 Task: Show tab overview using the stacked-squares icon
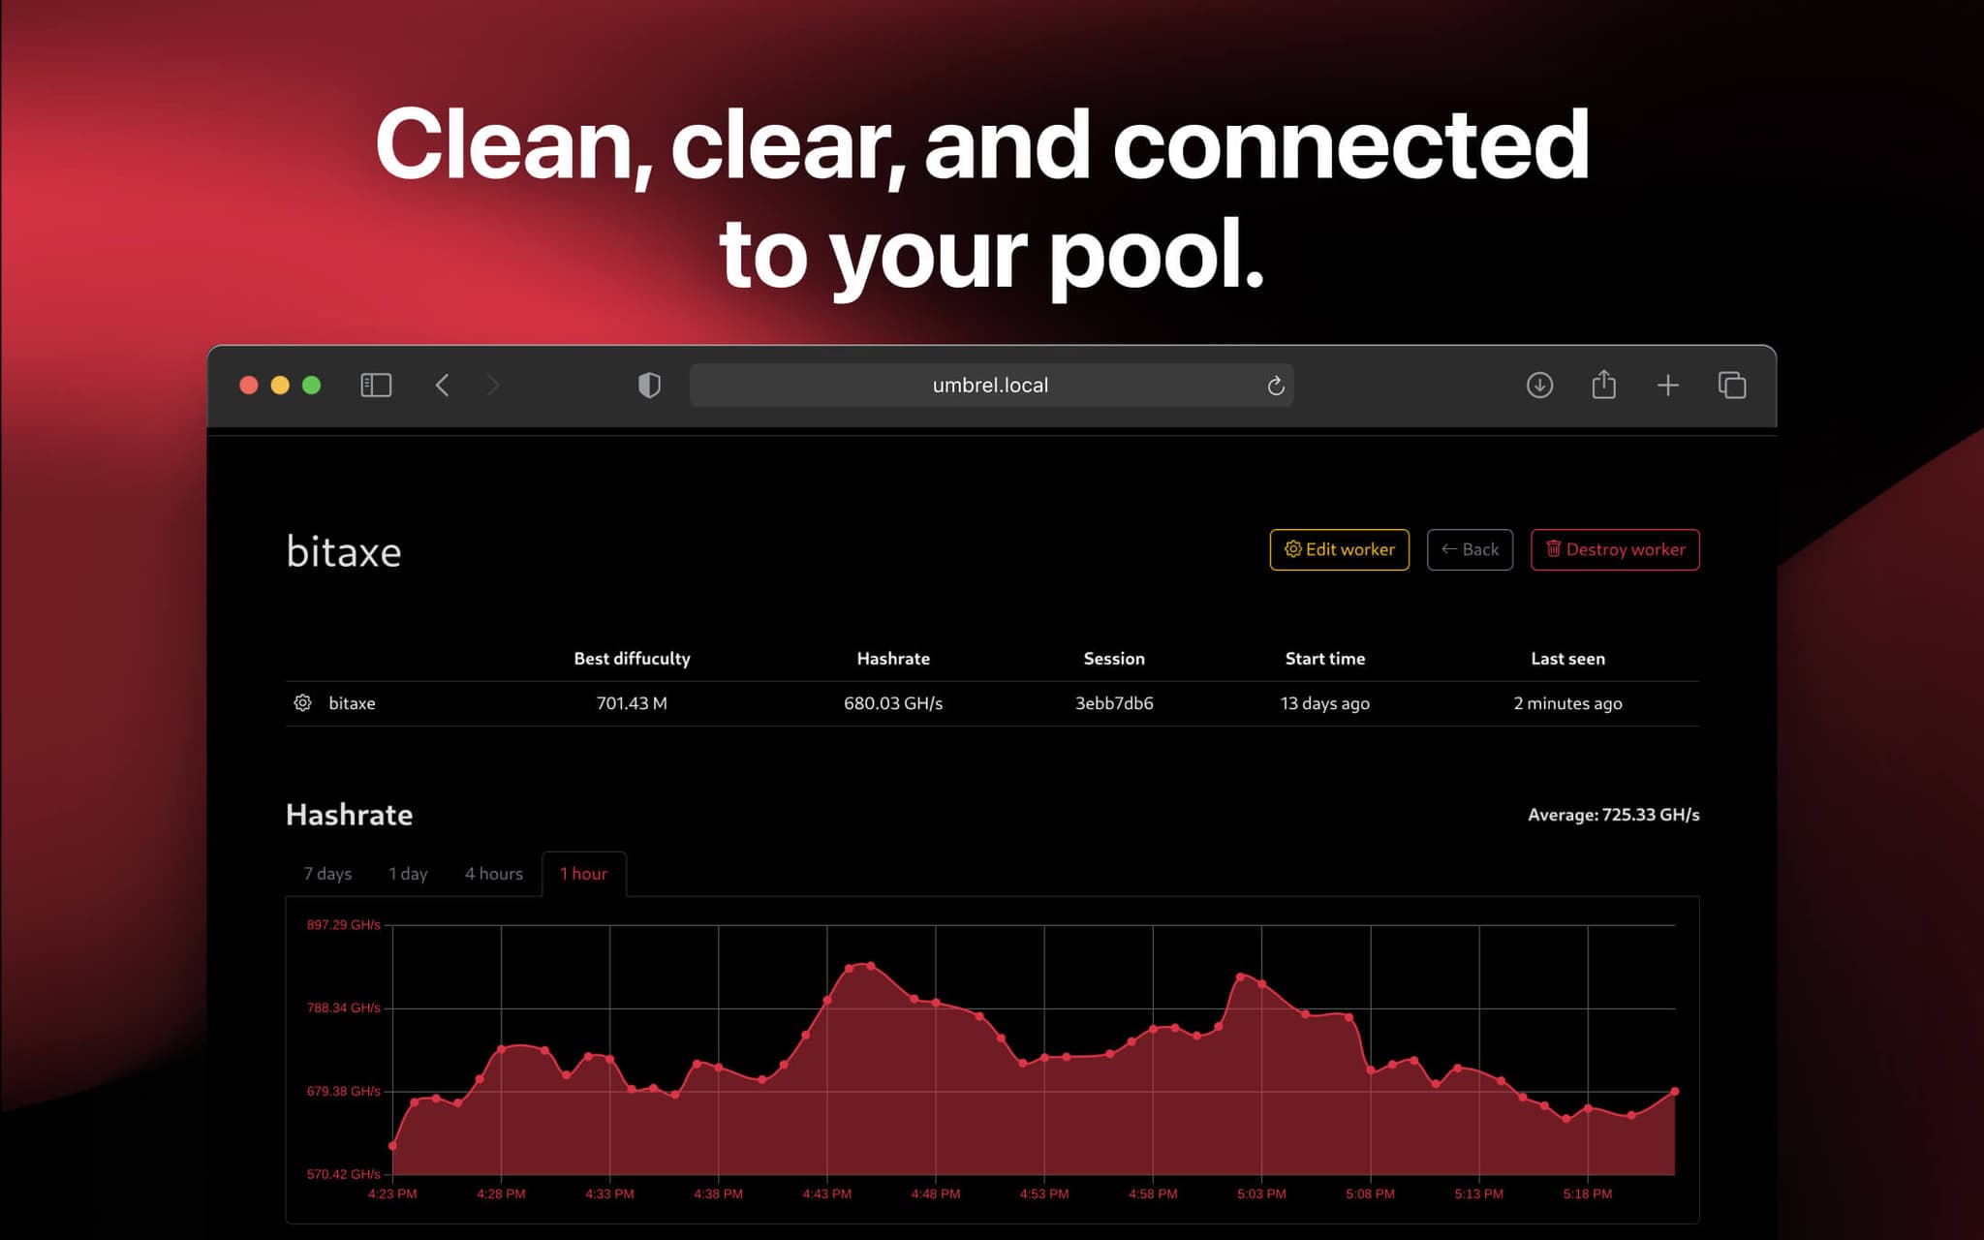[1733, 385]
